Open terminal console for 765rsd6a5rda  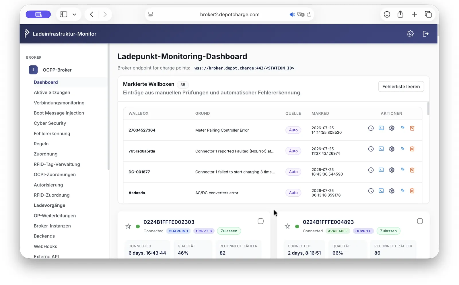tap(381, 149)
